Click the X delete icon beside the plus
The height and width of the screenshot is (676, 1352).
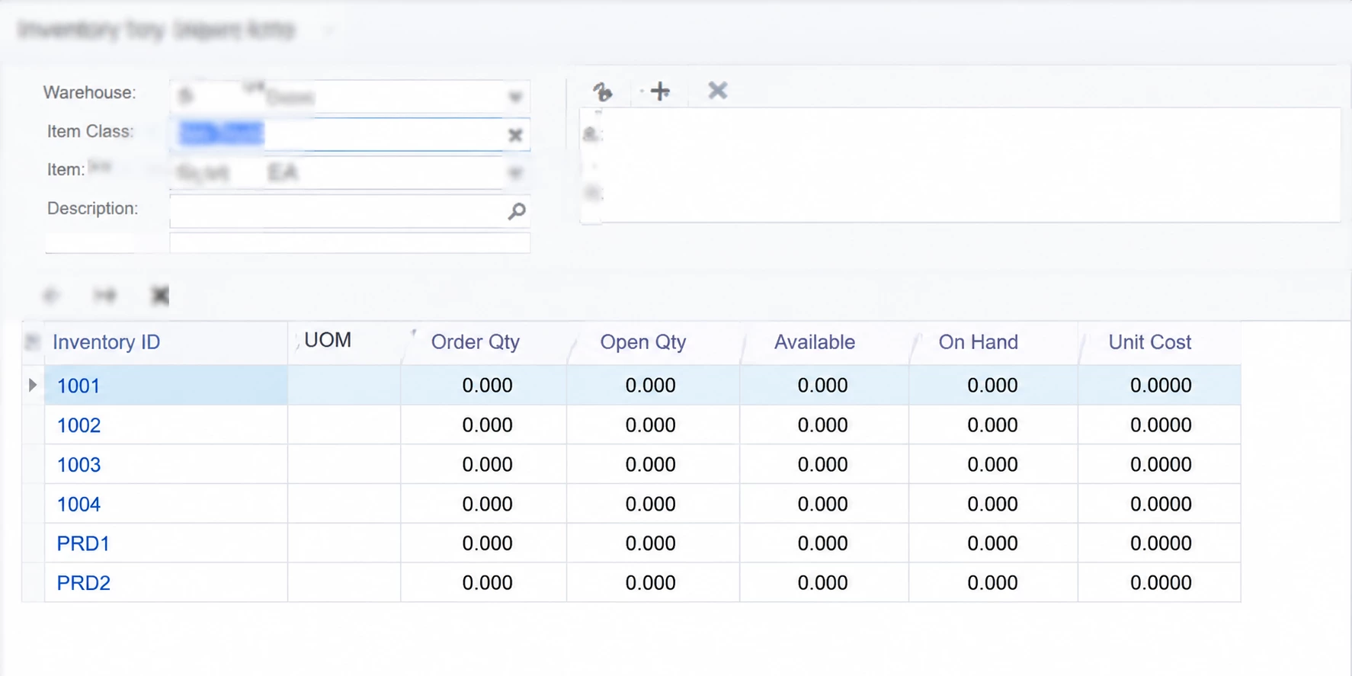click(x=717, y=91)
